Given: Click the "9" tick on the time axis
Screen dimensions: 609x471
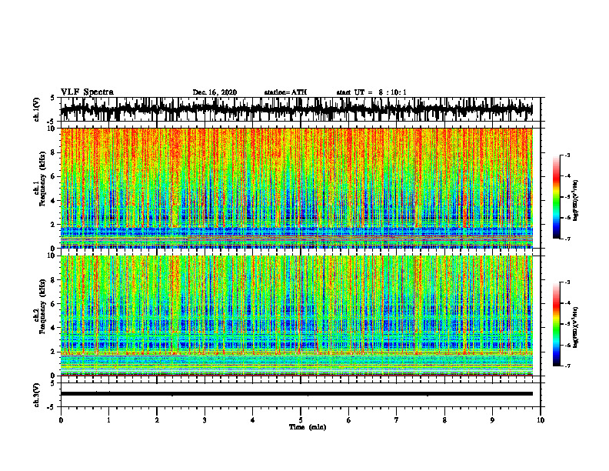Looking at the screenshot, I should coord(492,420).
